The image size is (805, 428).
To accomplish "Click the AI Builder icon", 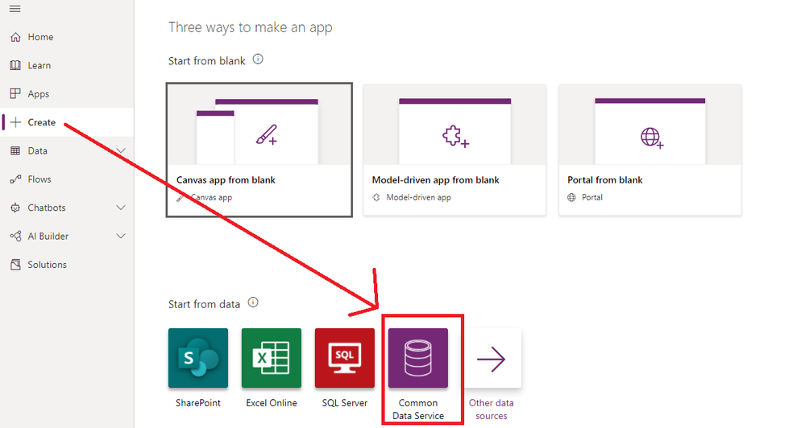I will point(15,236).
